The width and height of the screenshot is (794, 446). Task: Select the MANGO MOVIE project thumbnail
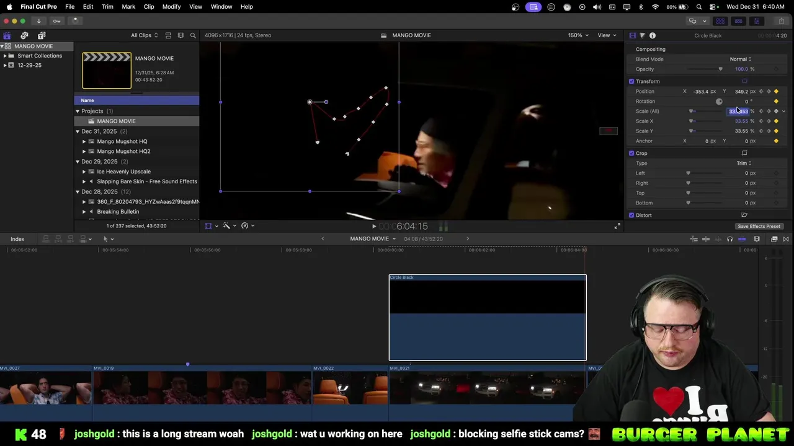coord(107,71)
